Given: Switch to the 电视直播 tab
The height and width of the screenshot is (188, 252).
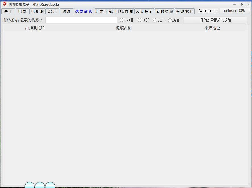Looking at the screenshot, I should pos(124,12).
